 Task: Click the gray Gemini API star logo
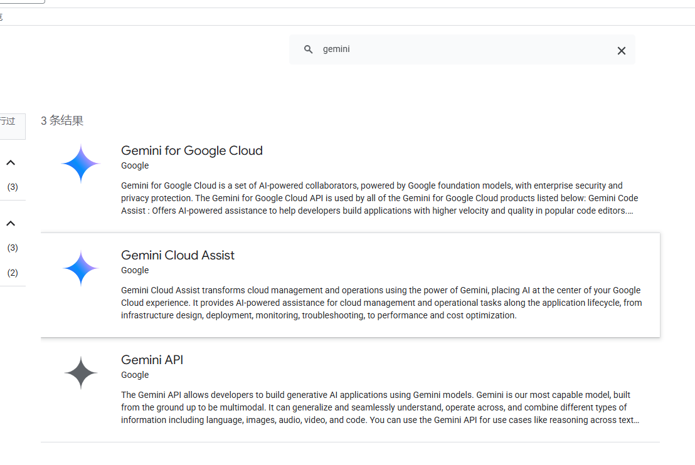click(x=81, y=373)
